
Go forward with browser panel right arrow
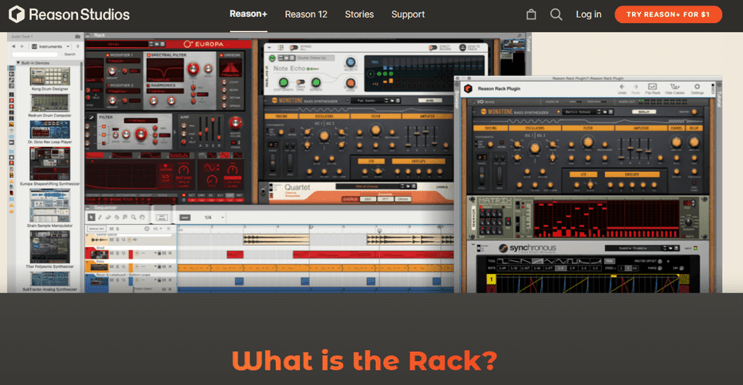point(22,46)
